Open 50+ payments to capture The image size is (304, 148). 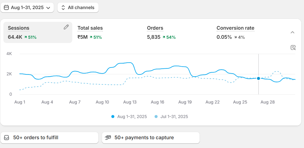(151, 138)
